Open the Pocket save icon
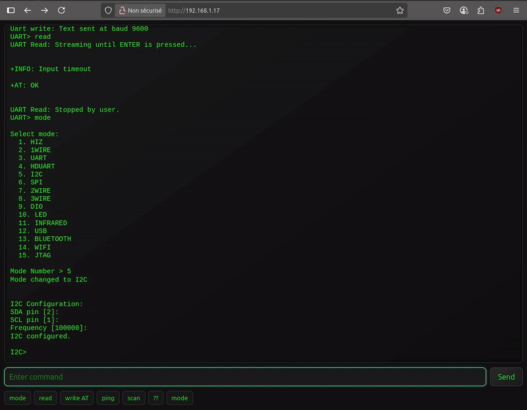 (447, 11)
